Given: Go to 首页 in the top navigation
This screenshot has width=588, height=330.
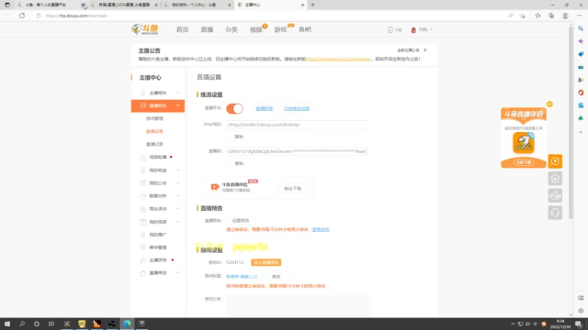Looking at the screenshot, I should pyautogui.click(x=182, y=29).
